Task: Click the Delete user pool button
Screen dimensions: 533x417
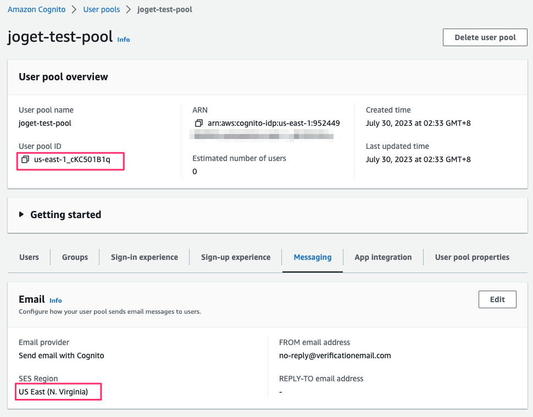Action: click(485, 37)
